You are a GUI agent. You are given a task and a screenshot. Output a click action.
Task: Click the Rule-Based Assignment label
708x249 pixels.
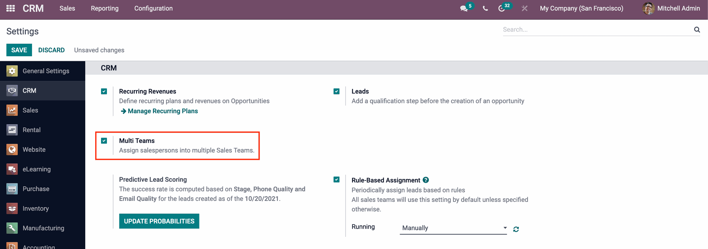(386, 180)
